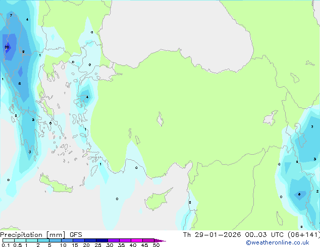This screenshot has width=320, height=247.
Task: Click the 'GFS' model label
Action: click(x=76, y=235)
